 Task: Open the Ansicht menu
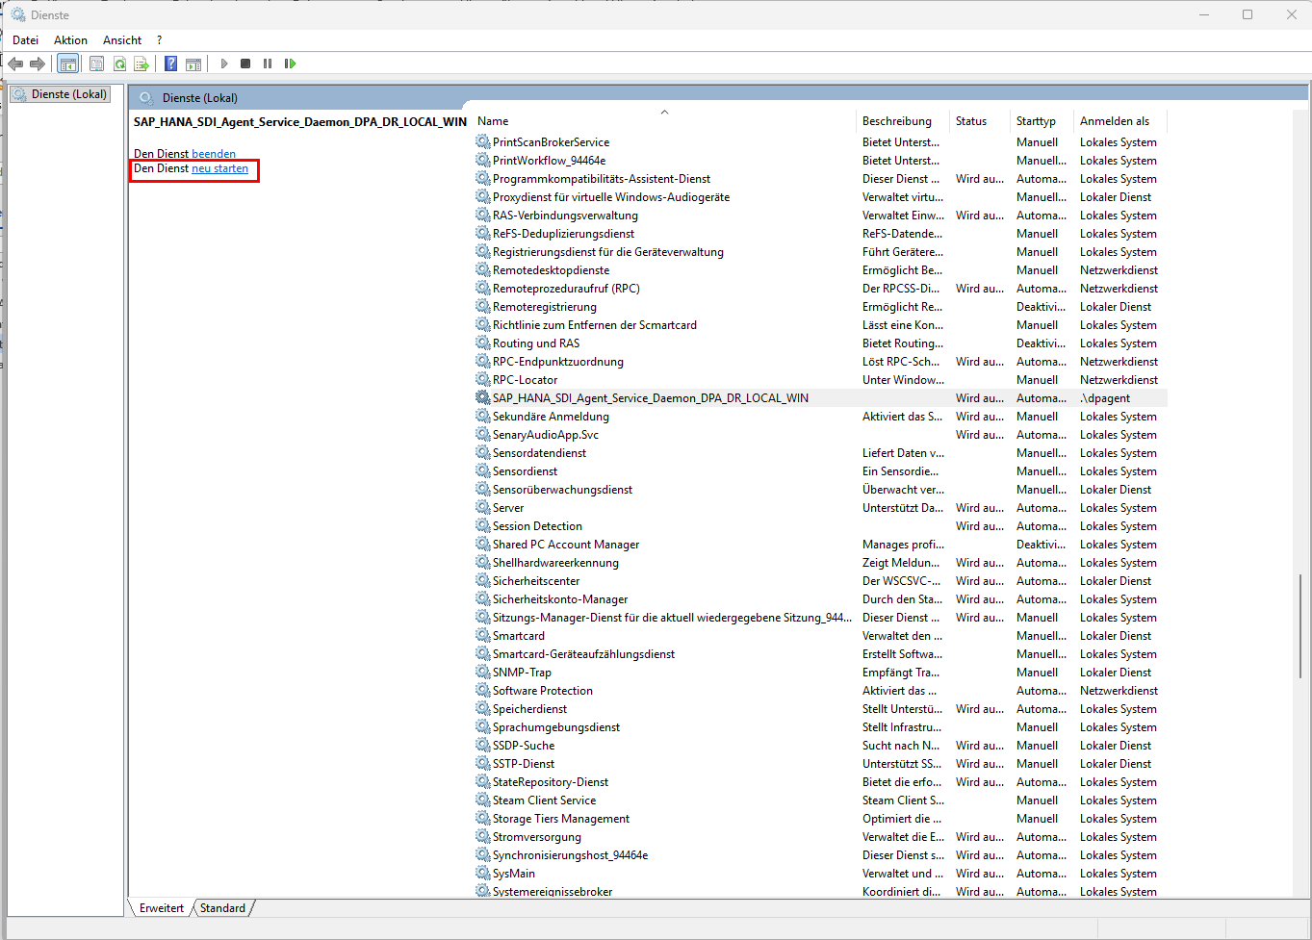[x=122, y=40]
